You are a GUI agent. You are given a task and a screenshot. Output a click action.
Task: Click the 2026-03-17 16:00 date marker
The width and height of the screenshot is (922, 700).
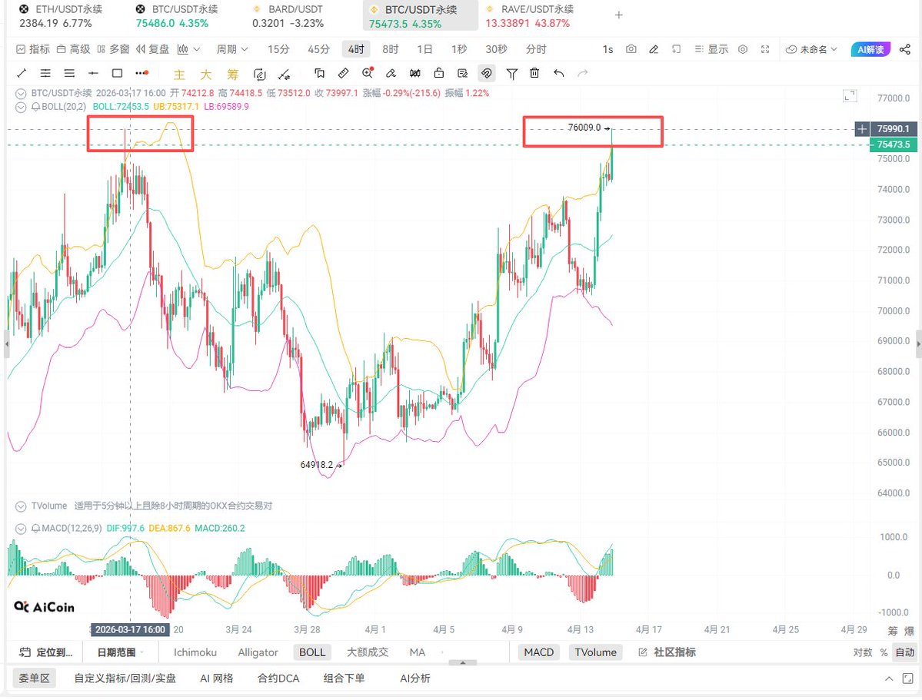click(130, 629)
